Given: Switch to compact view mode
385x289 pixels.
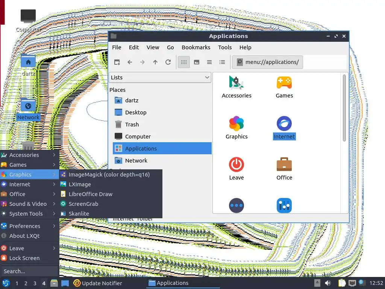Looking at the screenshot, I should [209, 62].
